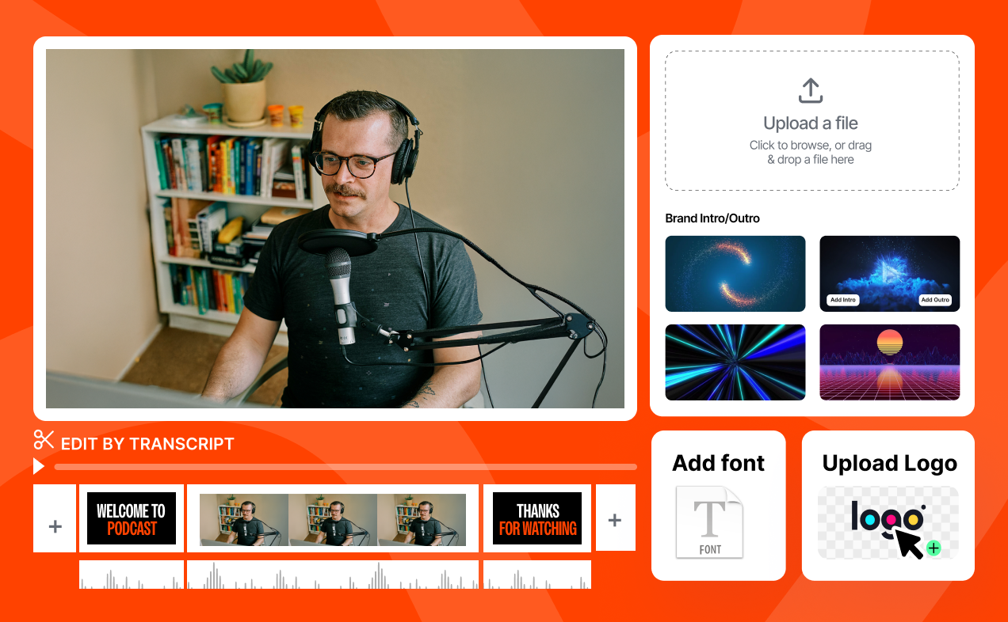Screen dimensions: 1008x622
Task: Click the Upload Logo heading
Action: pyautogui.click(x=889, y=464)
